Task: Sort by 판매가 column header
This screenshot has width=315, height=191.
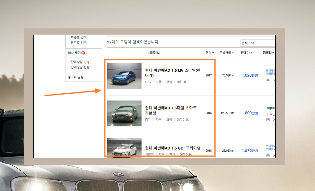Action: (x=247, y=53)
